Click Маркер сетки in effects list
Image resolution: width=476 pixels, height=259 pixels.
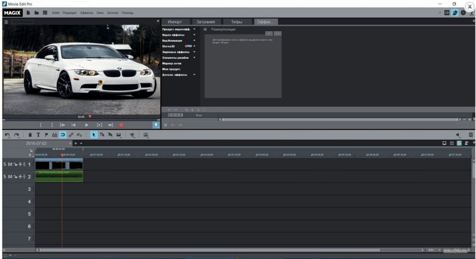[172, 63]
